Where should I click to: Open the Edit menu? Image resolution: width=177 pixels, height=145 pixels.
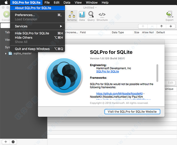[57, 2]
